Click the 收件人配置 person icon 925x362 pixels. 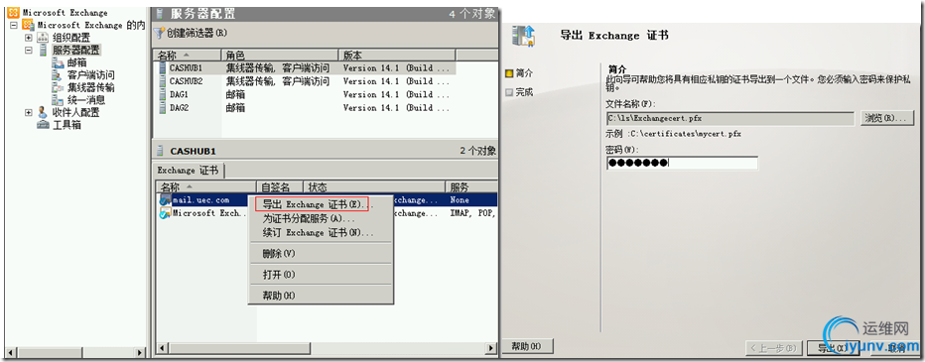coord(43,112)
